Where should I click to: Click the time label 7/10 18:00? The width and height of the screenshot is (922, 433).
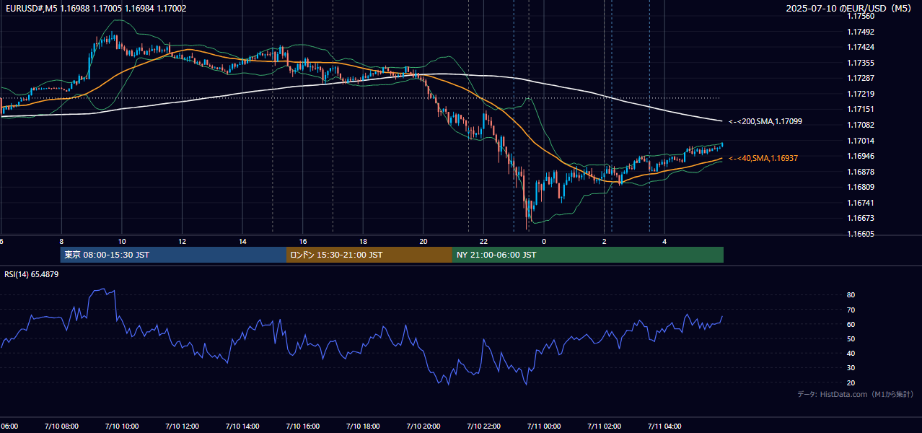[x=363, y=426]
